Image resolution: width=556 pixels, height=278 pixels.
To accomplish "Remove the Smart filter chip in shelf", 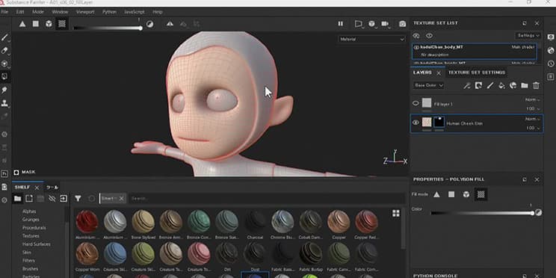I will click(x=121, y=199).
